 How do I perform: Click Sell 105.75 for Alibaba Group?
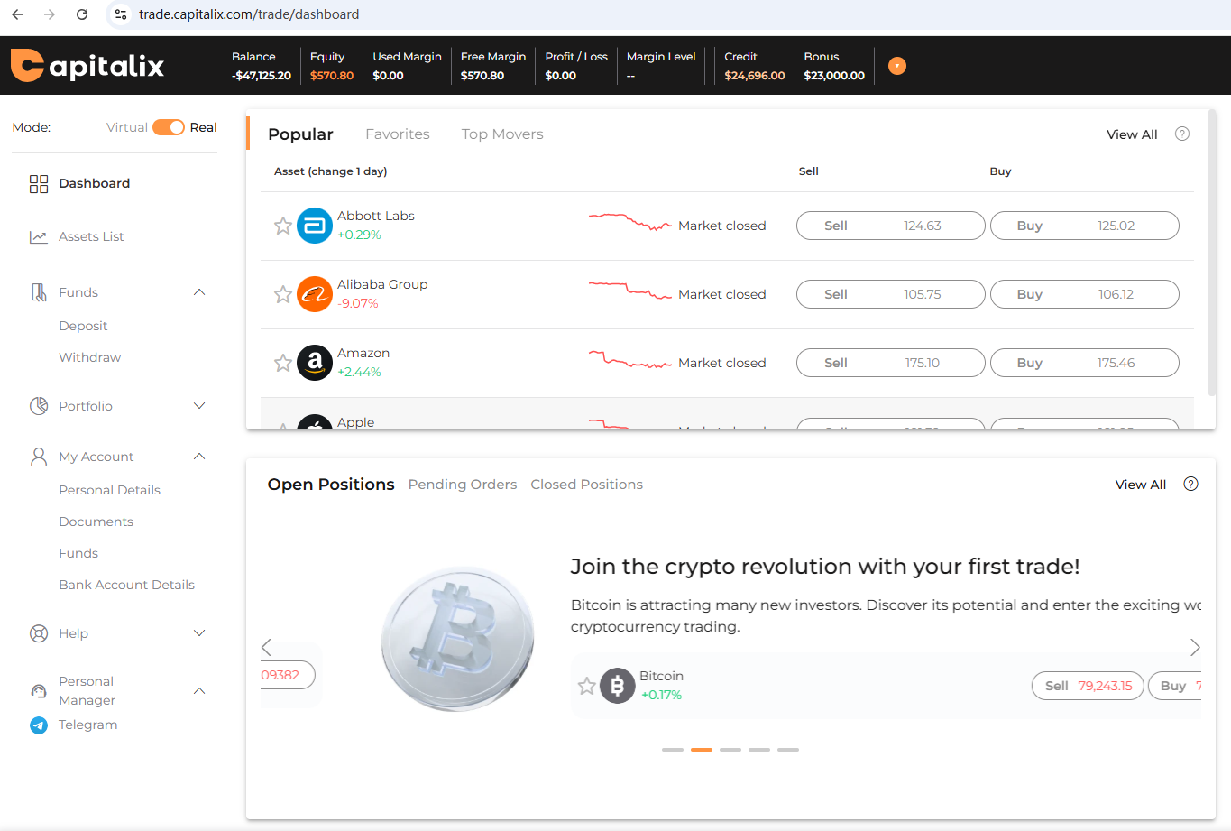(x=891, y=294)
